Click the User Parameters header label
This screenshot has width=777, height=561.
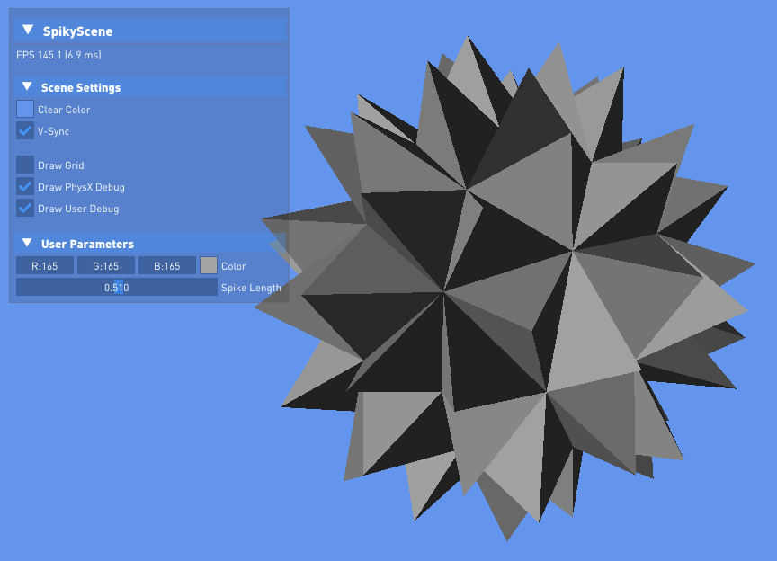(87, 245)
